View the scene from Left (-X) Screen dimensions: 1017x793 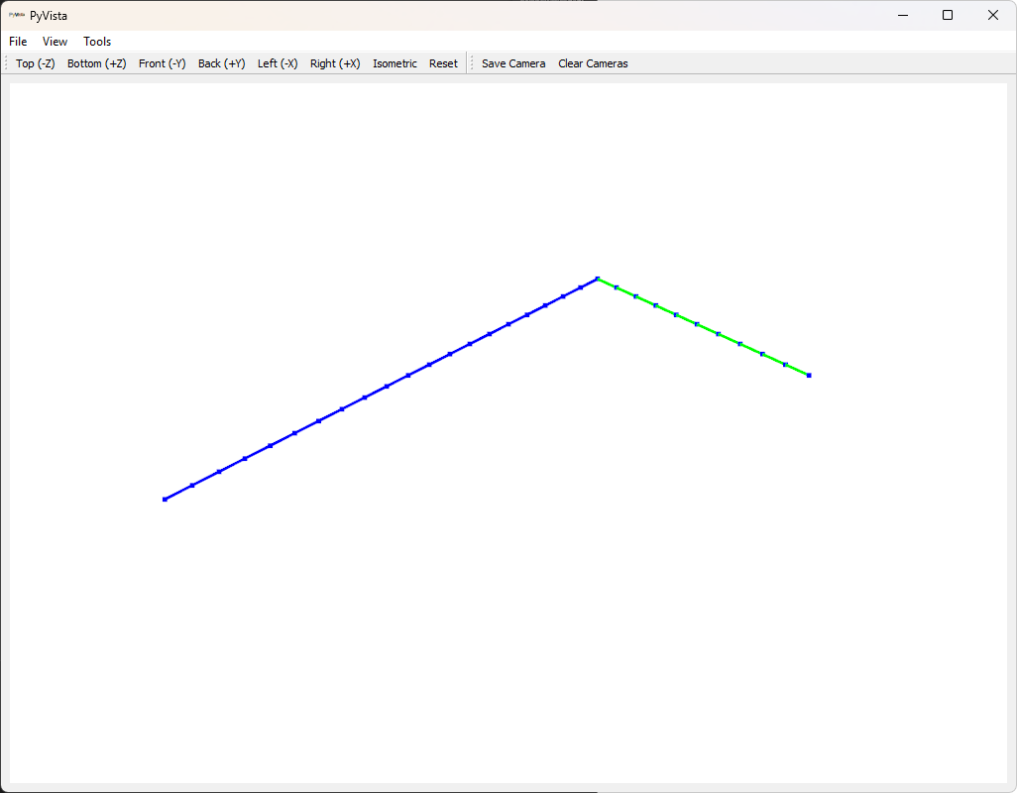278,62
